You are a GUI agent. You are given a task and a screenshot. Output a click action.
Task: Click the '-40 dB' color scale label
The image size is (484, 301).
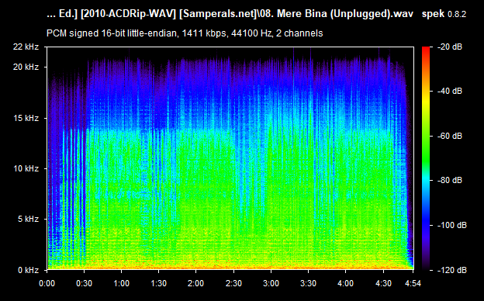pyautogui.click(x=450, y=91)
